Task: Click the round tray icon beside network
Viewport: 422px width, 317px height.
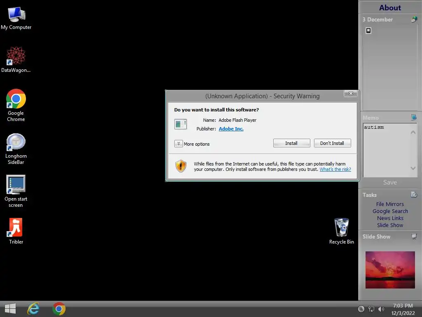Action: click(x=361, y=309)
